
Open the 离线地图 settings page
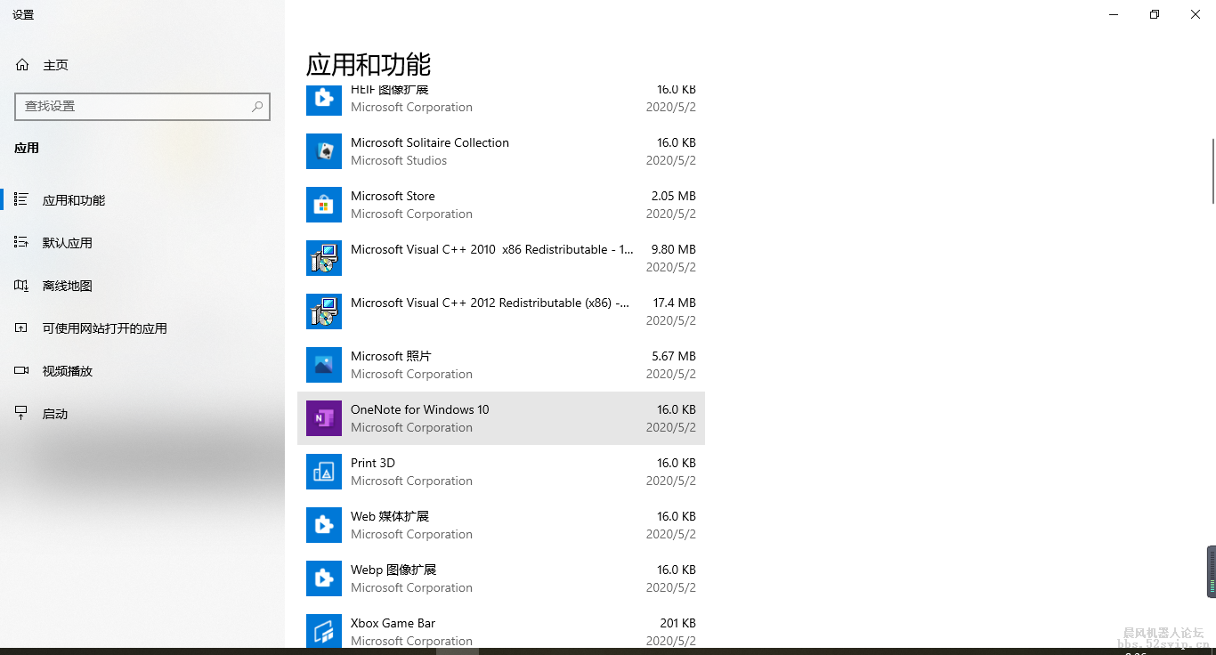(x=68, y=286)
